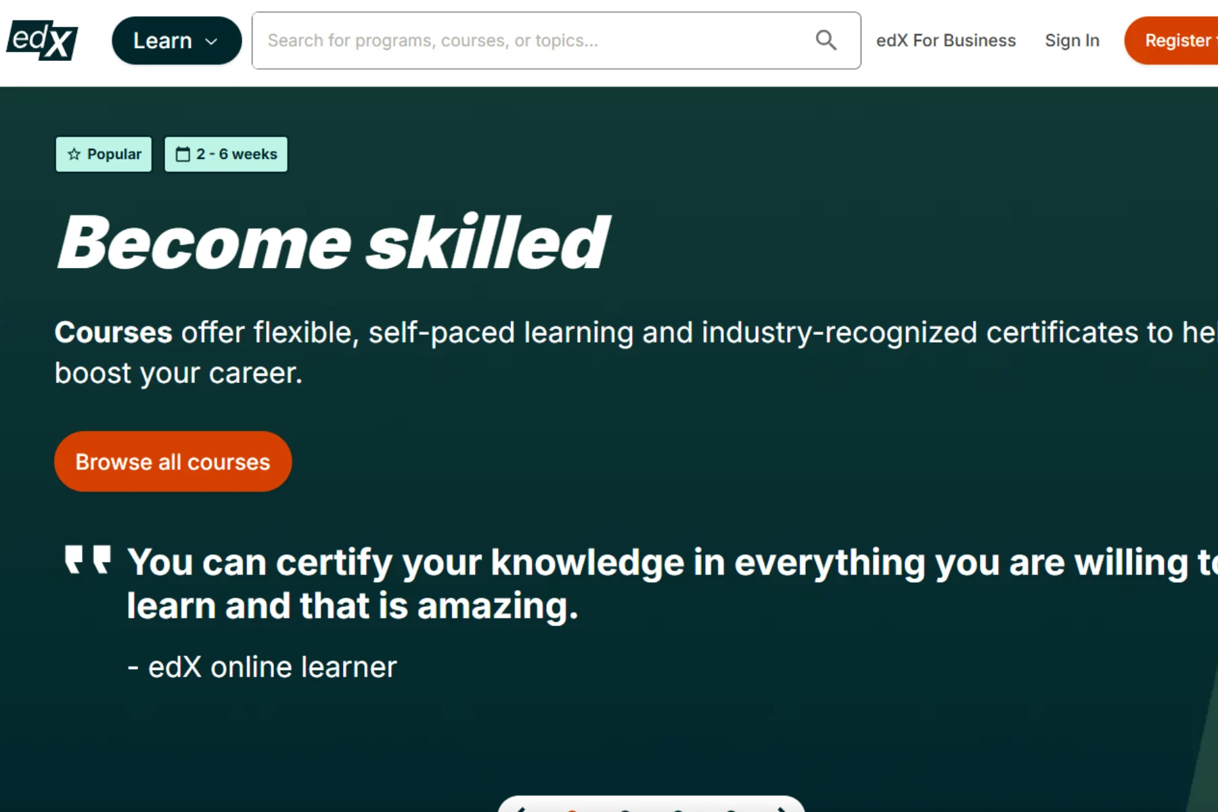Click the Browse all courses button
1218x812 pixels.
click(173, 461)
